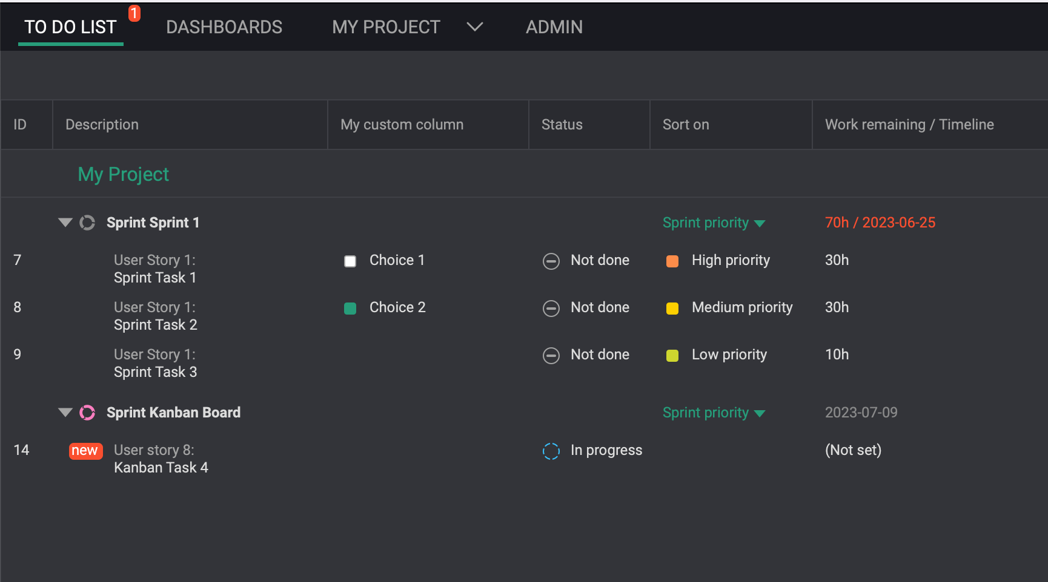This screenshot has width=1048, height=582.
Task: Open the Admin tab
Action: (x=554, y=27)
